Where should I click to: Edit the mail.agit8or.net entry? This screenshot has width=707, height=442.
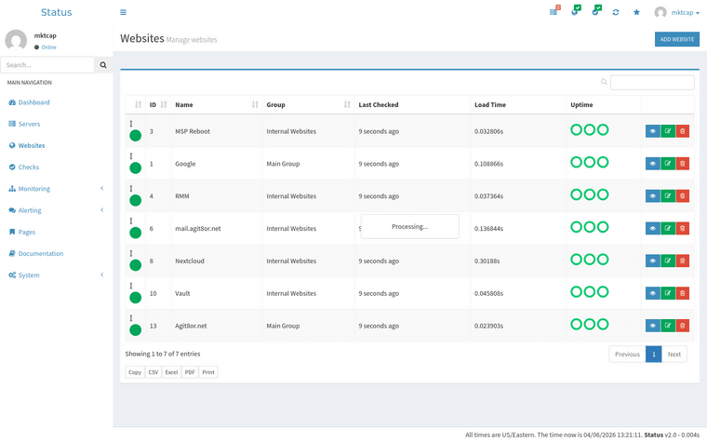pyautogui.click(x=668, y=229)
